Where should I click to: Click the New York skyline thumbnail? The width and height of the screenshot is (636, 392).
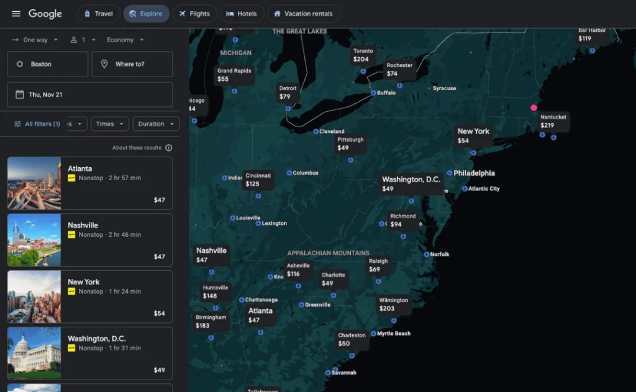pos(34,296)
